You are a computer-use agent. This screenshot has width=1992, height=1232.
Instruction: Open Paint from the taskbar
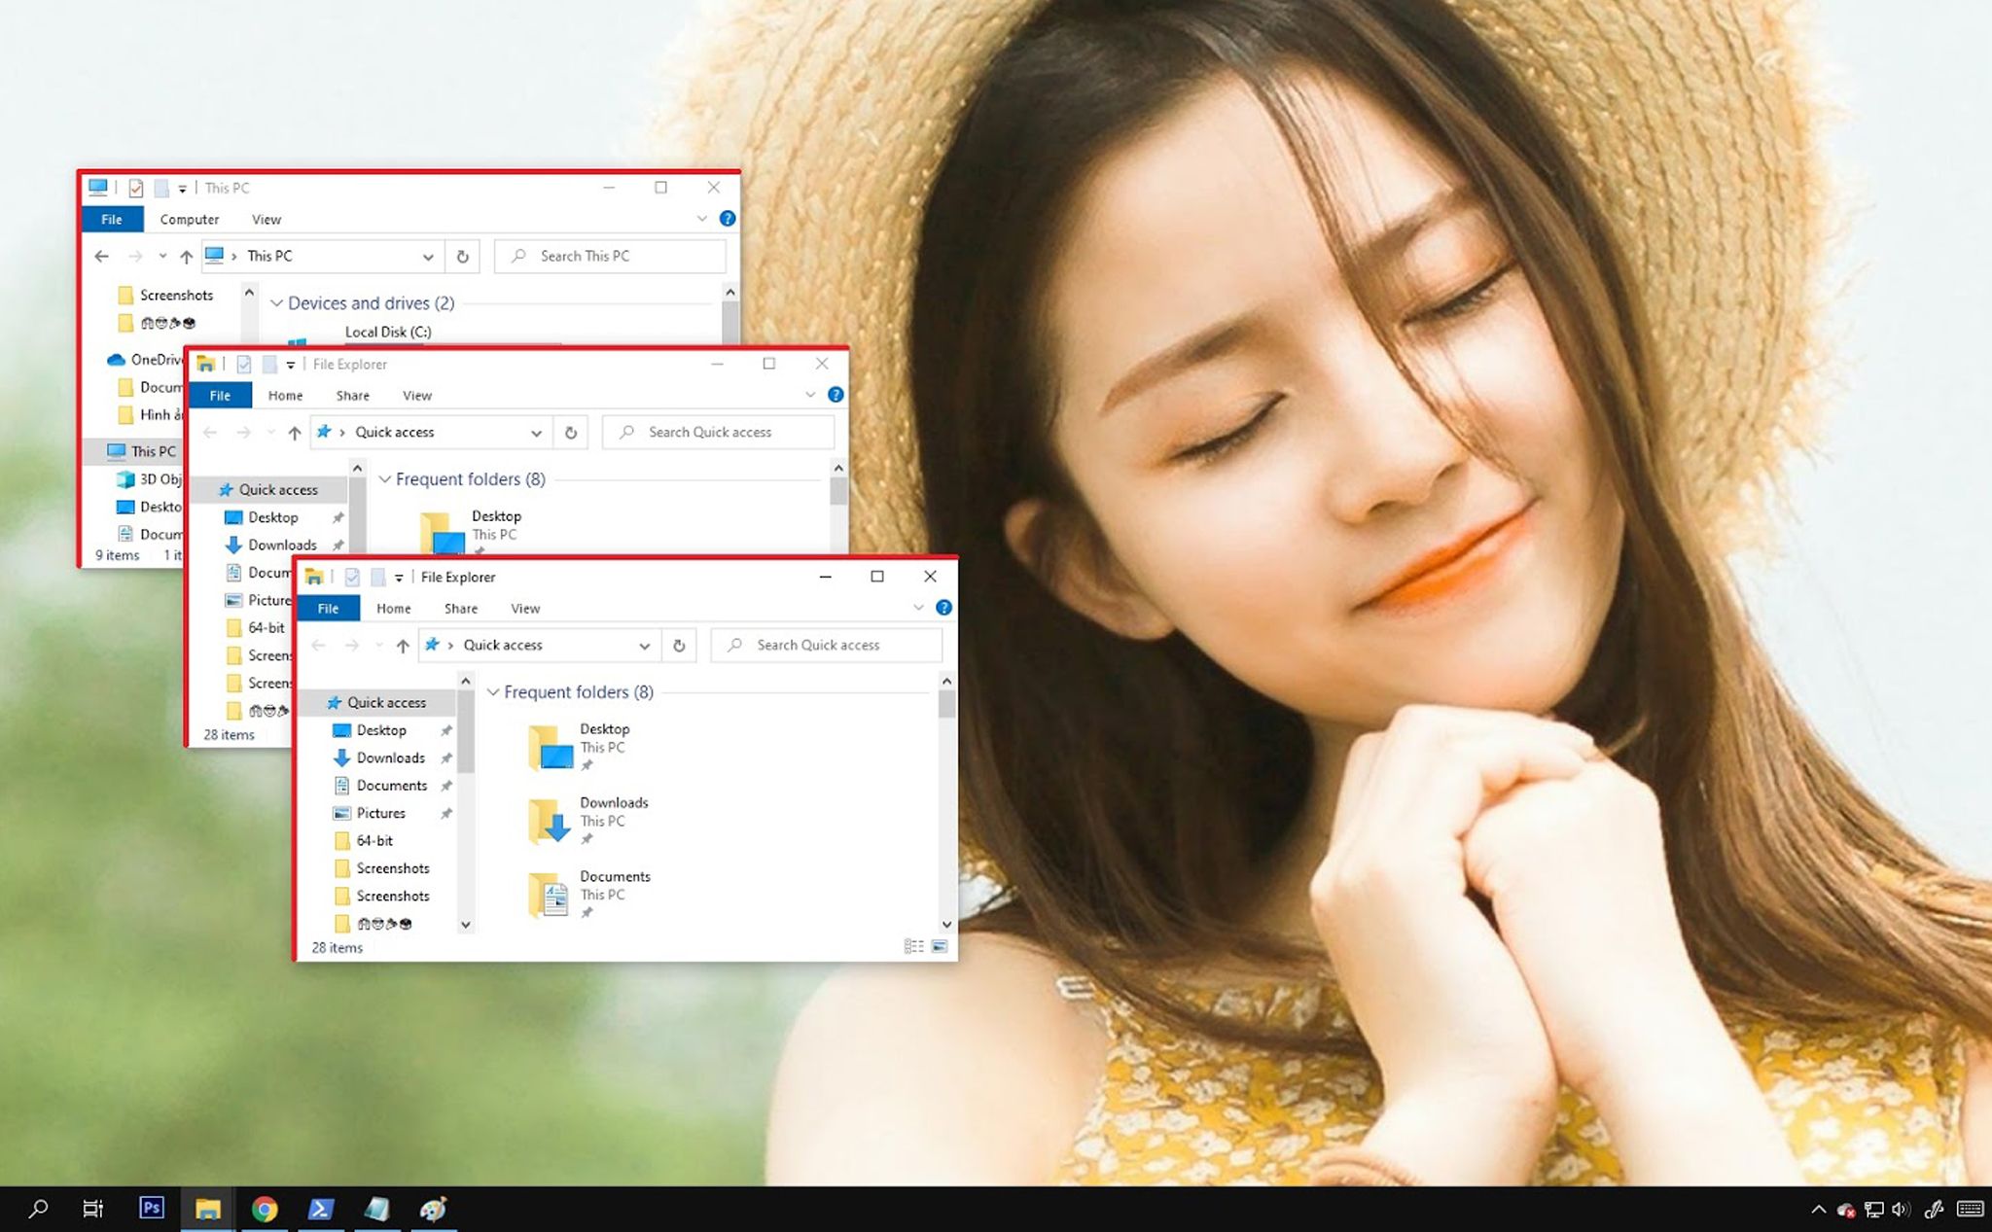434,1209
